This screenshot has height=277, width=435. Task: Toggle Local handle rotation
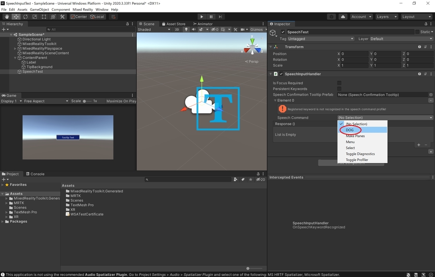click(97, 17)
